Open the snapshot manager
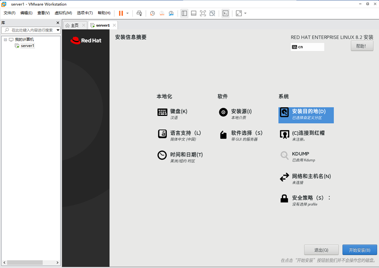The image size is (379, 268). 171,13
